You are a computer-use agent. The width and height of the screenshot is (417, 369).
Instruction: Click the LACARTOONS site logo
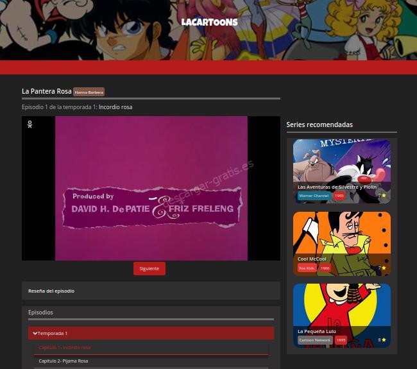coord(209,22)
